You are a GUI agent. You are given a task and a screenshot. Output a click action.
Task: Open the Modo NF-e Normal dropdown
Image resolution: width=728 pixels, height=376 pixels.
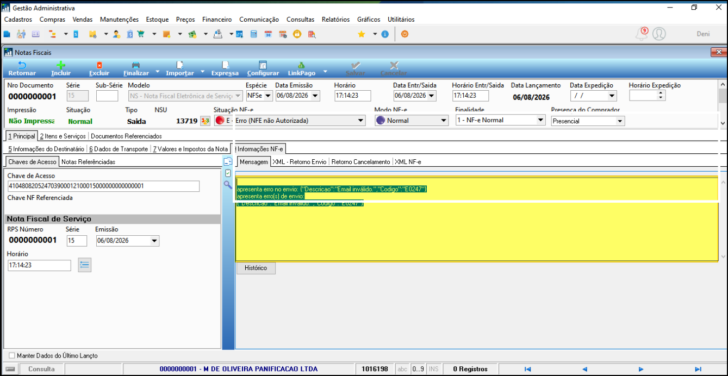tap(444, 121)
